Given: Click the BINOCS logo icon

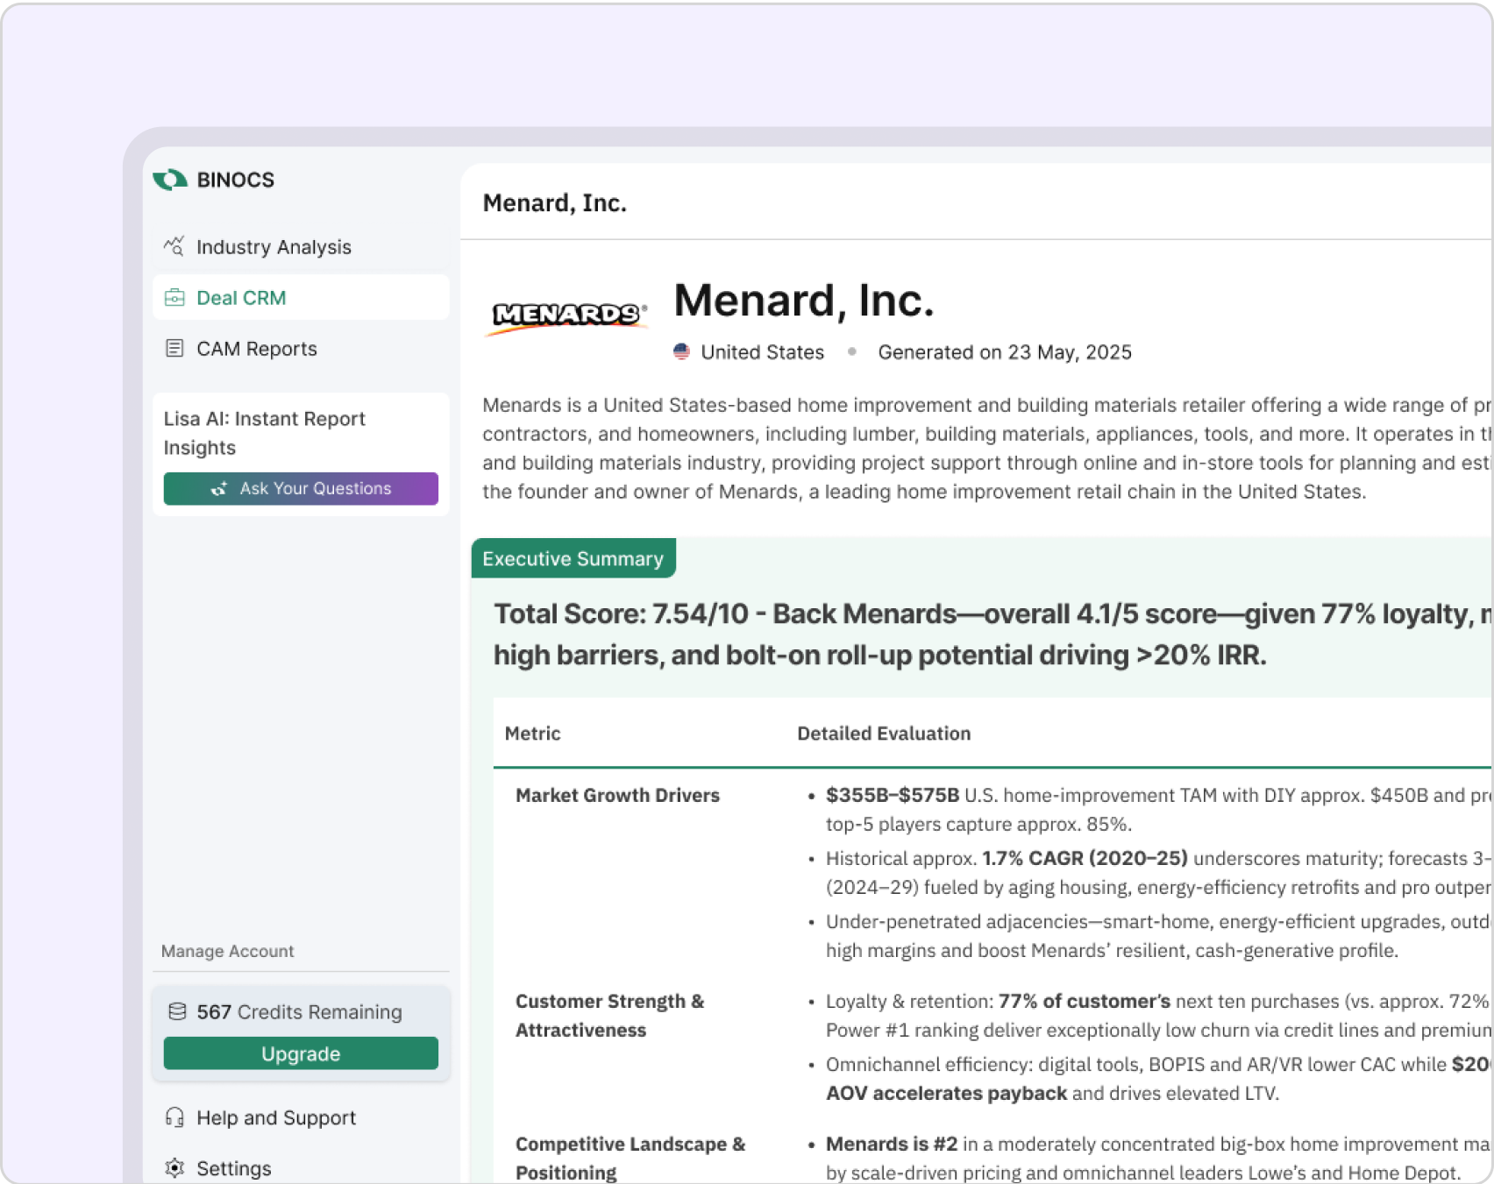Looking at the screenshot, I should (x=170, y=180).
